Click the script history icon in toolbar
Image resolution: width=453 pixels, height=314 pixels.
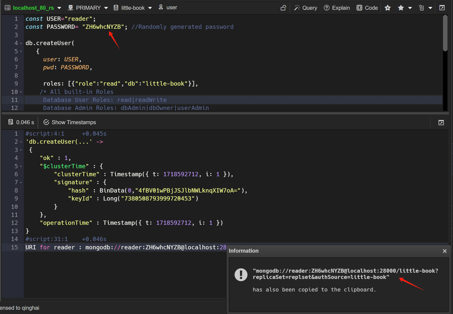(421, 8)
